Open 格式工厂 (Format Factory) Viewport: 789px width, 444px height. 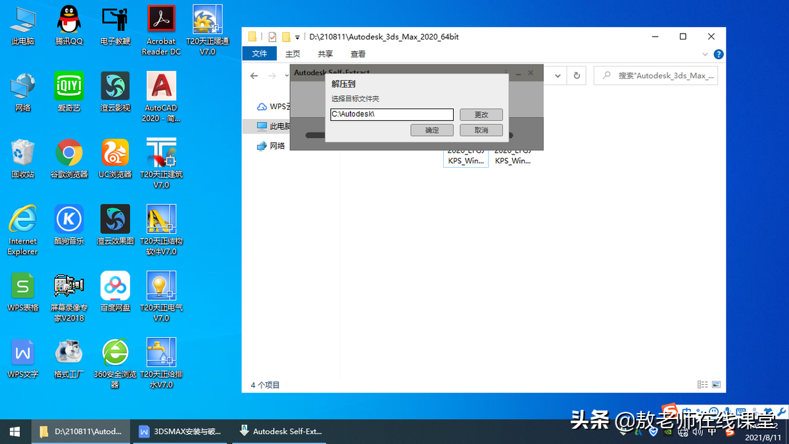click(68, 351)
